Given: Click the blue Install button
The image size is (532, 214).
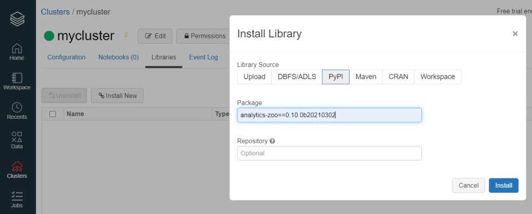Looking at the screenshot, I should [504, 185].
